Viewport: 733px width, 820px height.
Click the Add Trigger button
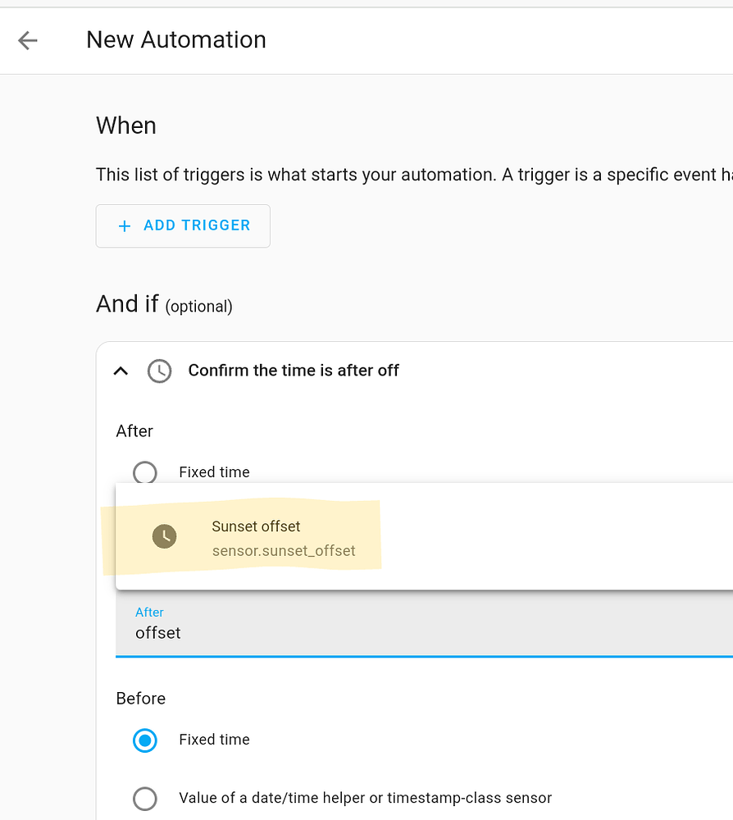183,226
